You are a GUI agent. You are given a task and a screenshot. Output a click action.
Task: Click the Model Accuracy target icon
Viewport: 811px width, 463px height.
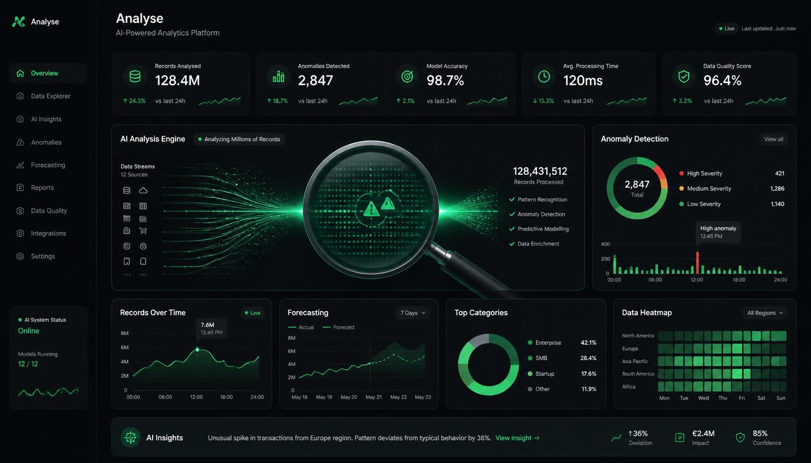tap(407, 77)
